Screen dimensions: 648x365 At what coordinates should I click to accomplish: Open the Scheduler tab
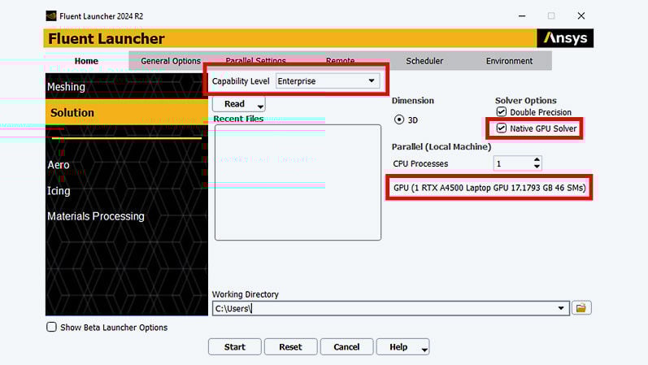pos(424,61)
